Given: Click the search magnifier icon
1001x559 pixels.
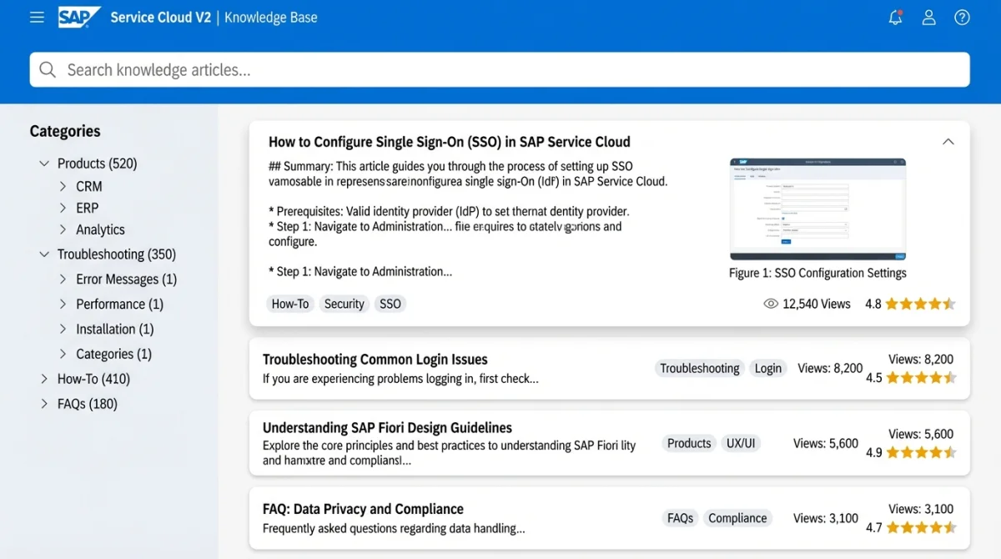Looking at the screenshot, I should point(48,69).
